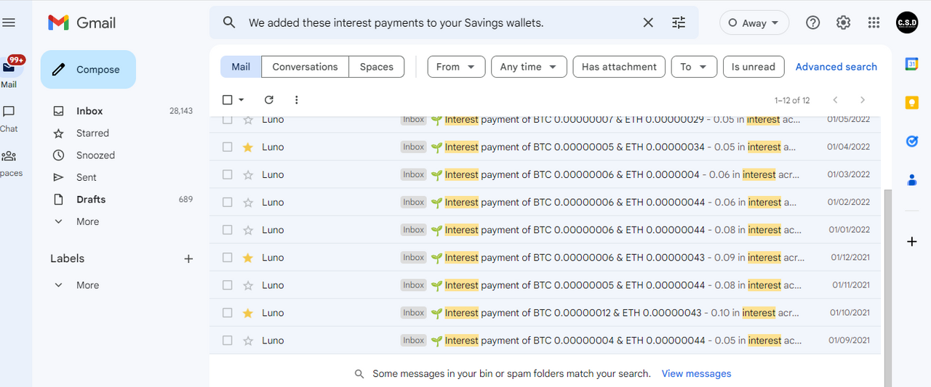
Task: Unstar the Luno email dated 01/10/2021
Action: (248, 312)
